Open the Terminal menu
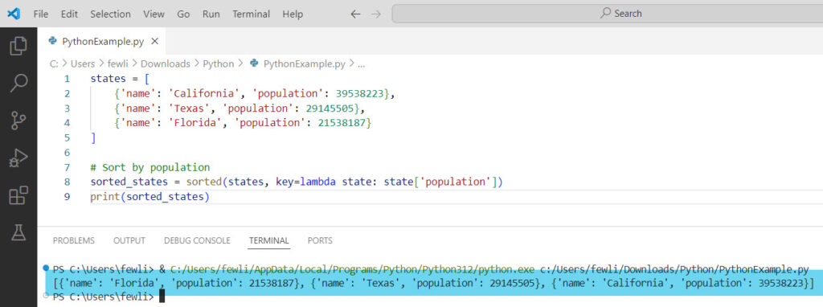Viewport: 823px width, 307px height. coord(251,14)
